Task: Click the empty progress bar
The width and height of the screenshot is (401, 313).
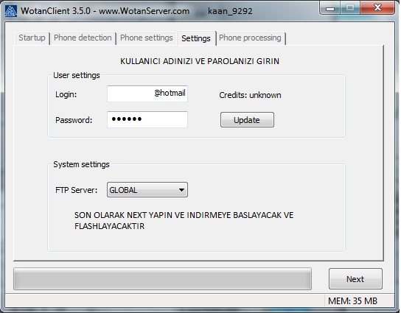Action: pos(162,279)
